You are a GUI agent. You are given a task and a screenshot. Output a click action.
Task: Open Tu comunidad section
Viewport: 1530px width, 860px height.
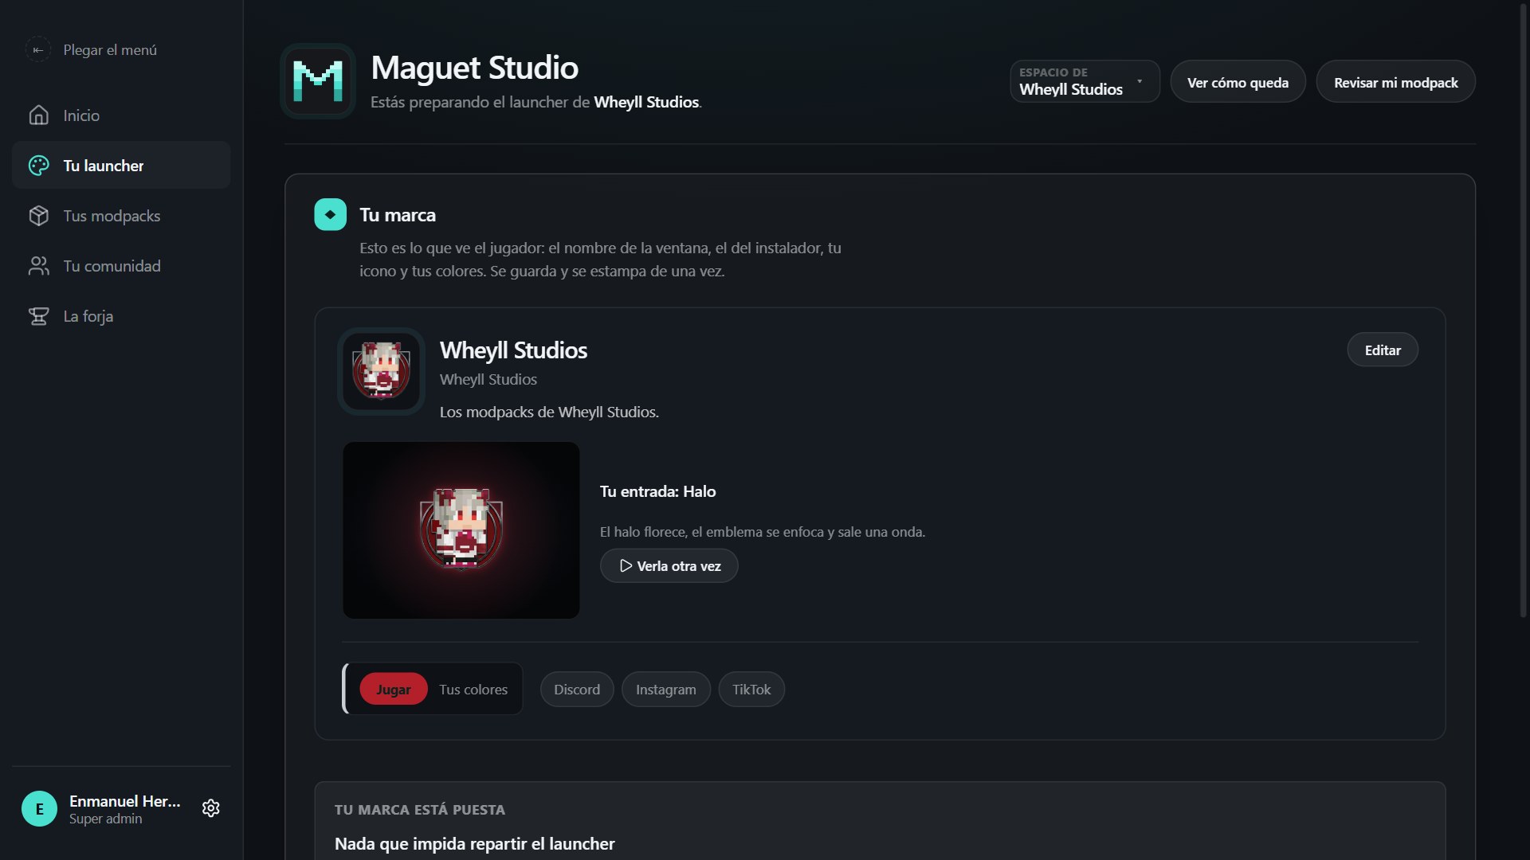click(121, 266)
